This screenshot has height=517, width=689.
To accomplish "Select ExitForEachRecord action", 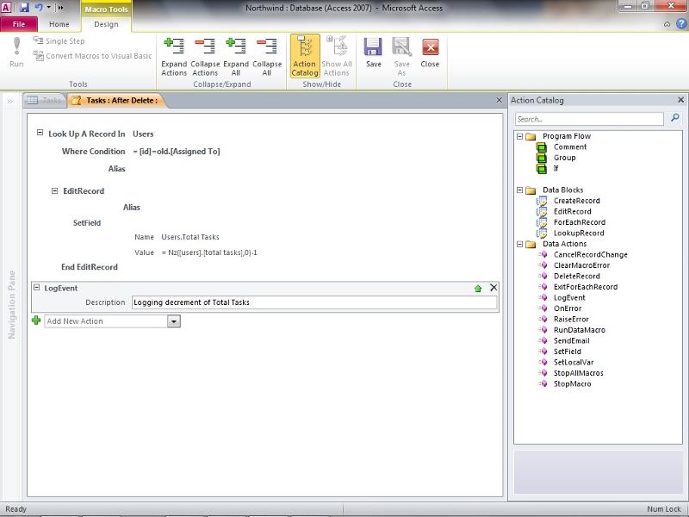I will click(586, 287).
